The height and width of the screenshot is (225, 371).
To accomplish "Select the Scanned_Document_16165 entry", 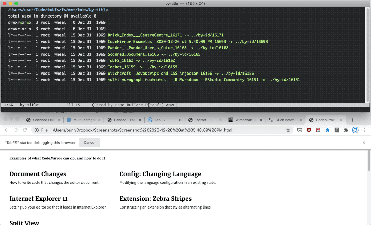I will click(133, 54).
